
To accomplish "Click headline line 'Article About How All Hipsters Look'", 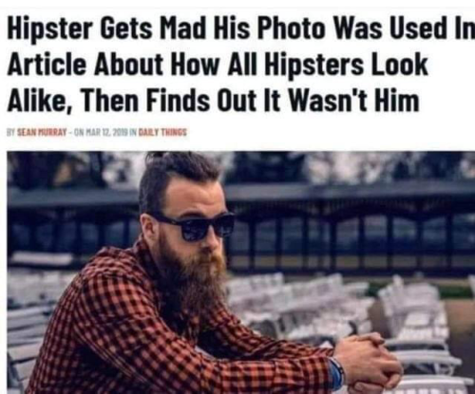I will tap(218, 66).
